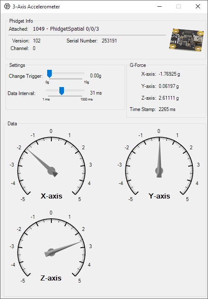Click the Change Trigger slider track near 10g
Screen dimensions: 208x299
click(x=82, y=73)
